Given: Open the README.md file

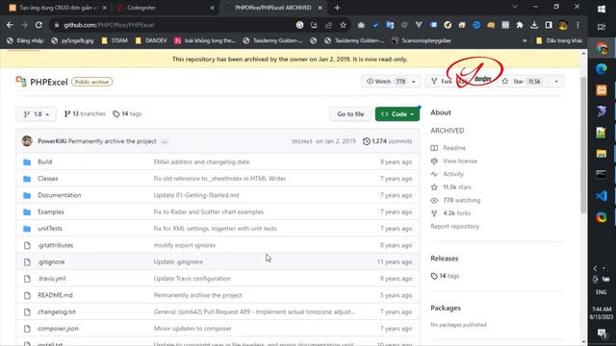Looking at the screenshot, I should (x=55, y=295).
